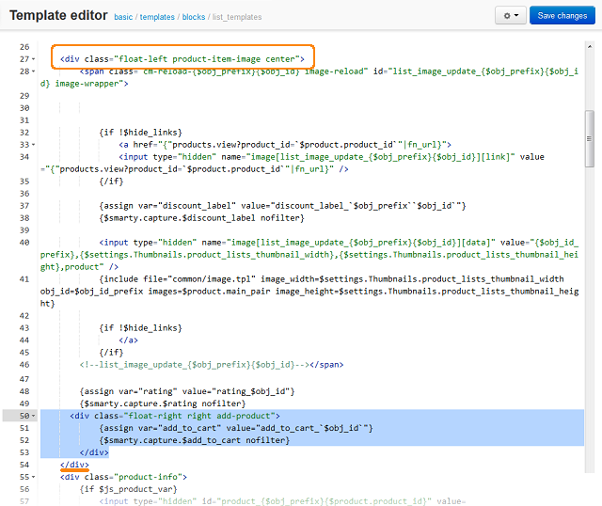Place cursor in float-left product-item-image div line
The image size is (602, 506).
pos(182,59)
